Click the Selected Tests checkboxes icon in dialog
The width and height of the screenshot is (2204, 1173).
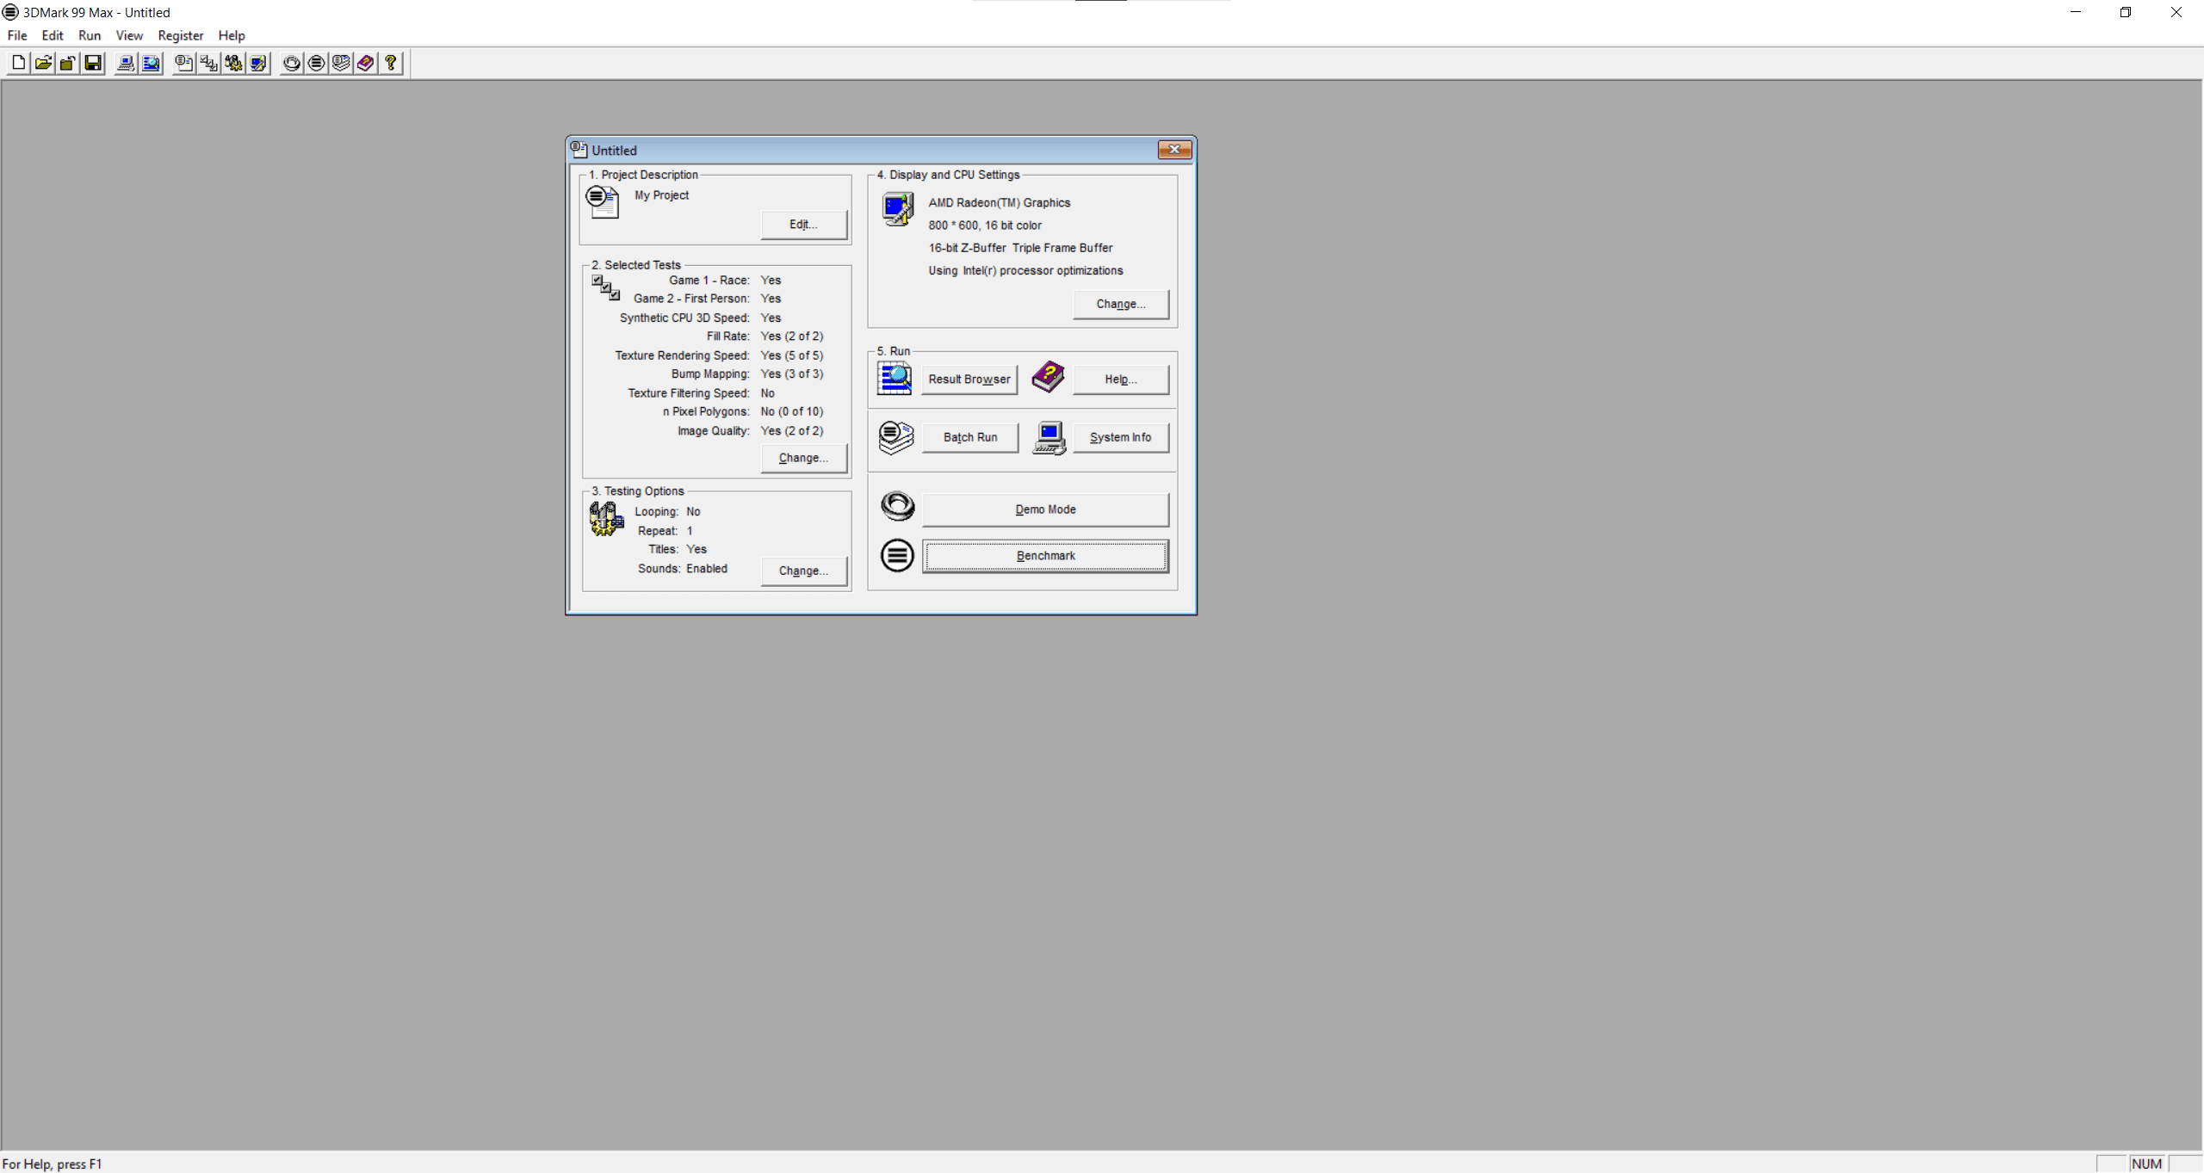(605, 287)
